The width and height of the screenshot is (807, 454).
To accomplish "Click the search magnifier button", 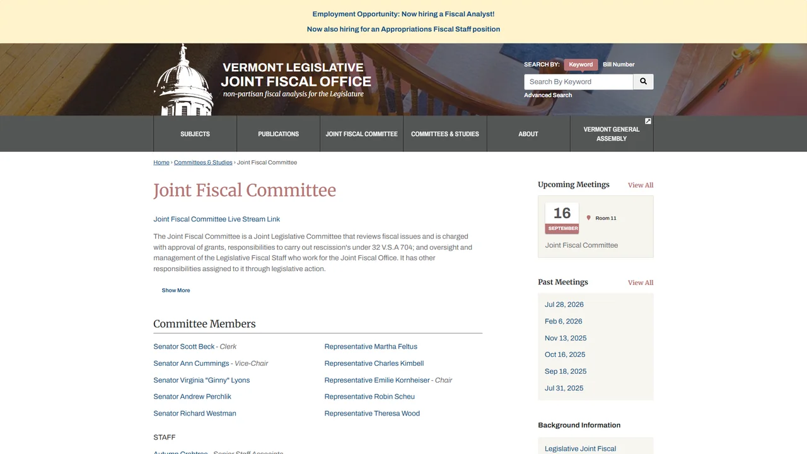I will 643,82.
